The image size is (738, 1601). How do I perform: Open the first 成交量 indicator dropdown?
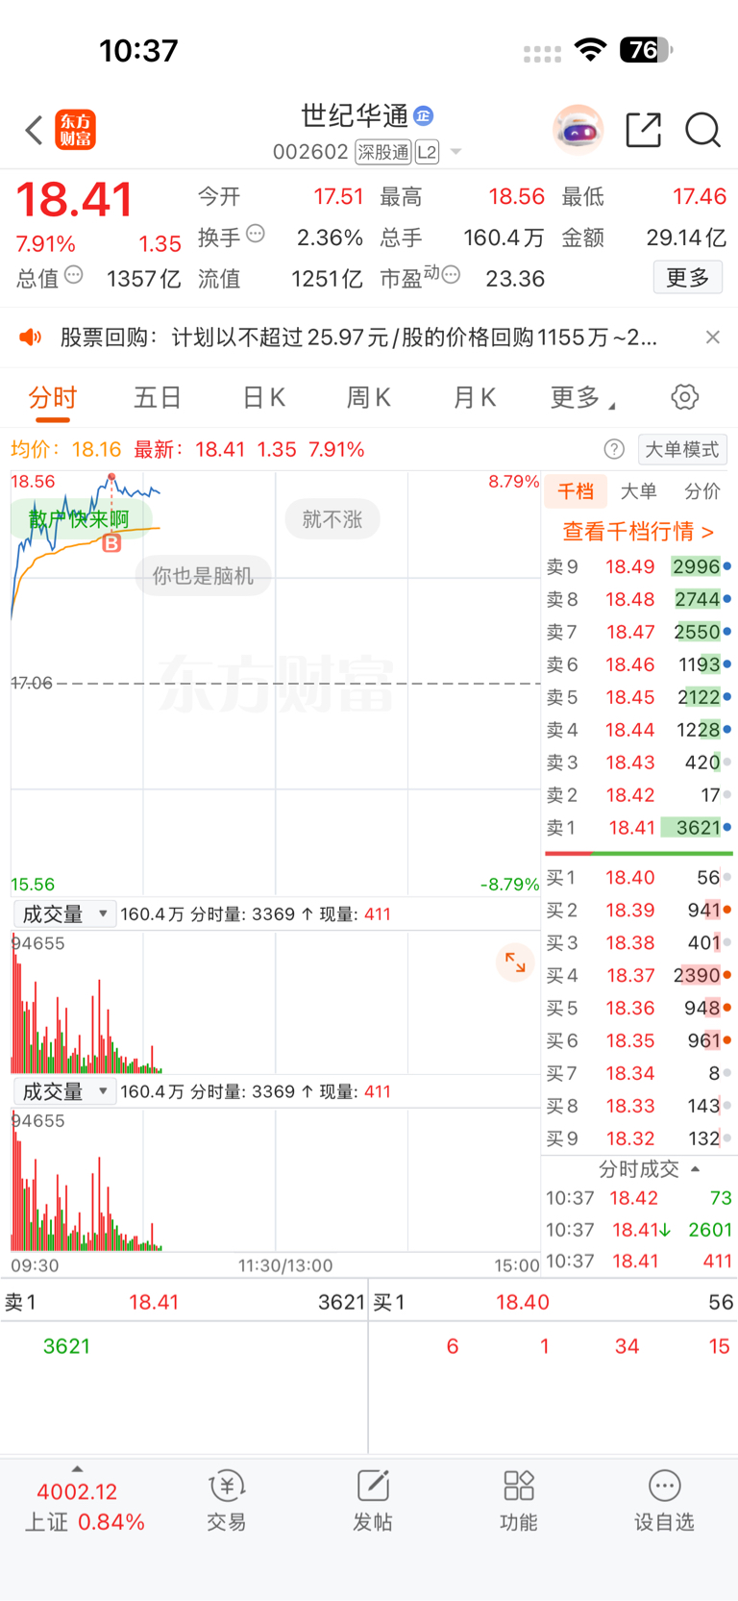(64, 913)
